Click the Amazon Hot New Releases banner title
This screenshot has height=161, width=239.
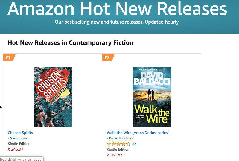pyautogui.click(x=117, y=9)
